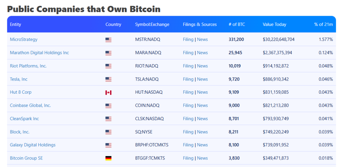Click the US flag in the MicroStrategy row

(x=108, y=40)
